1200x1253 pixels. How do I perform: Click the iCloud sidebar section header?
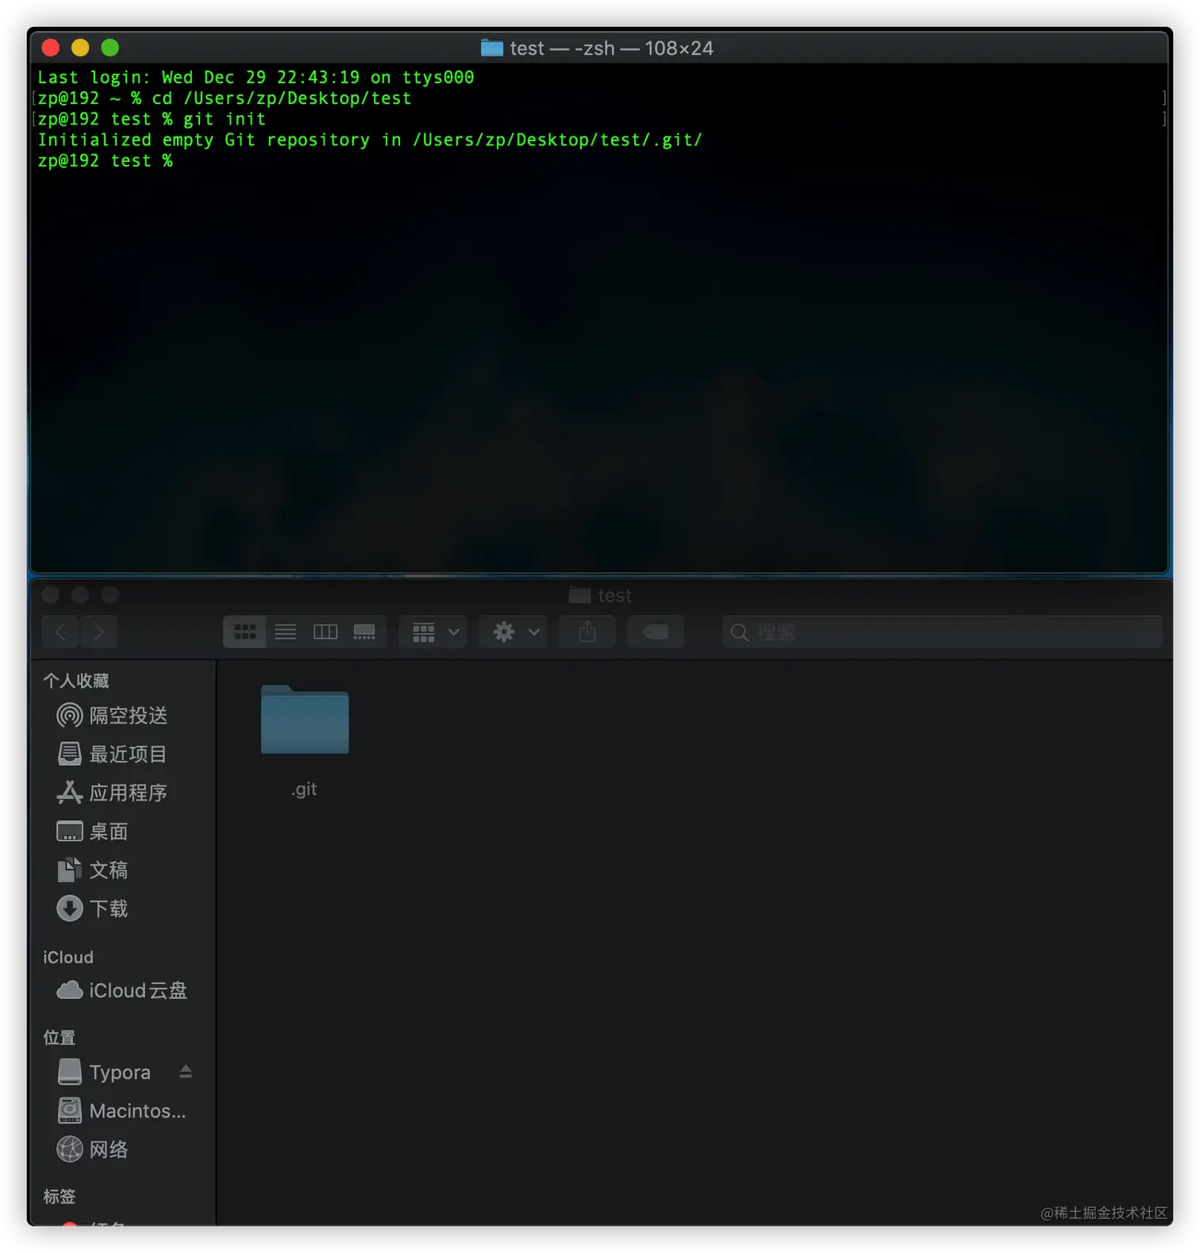pyautogui.click(x=68, y=957)
